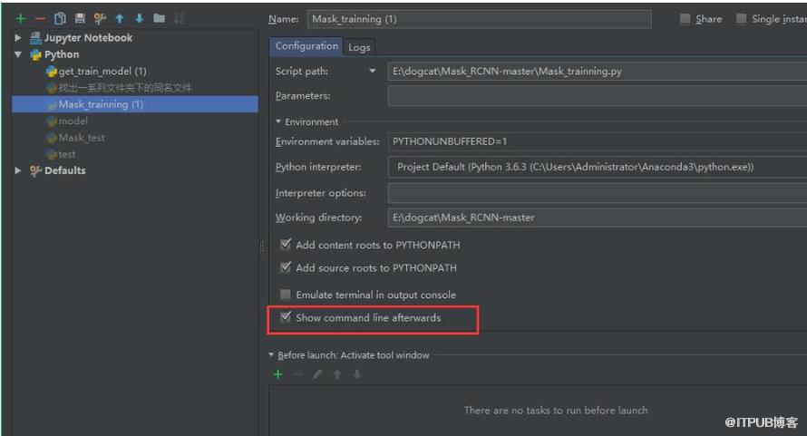
Task: Click the Python group label in tree
Action: [62, 54]
